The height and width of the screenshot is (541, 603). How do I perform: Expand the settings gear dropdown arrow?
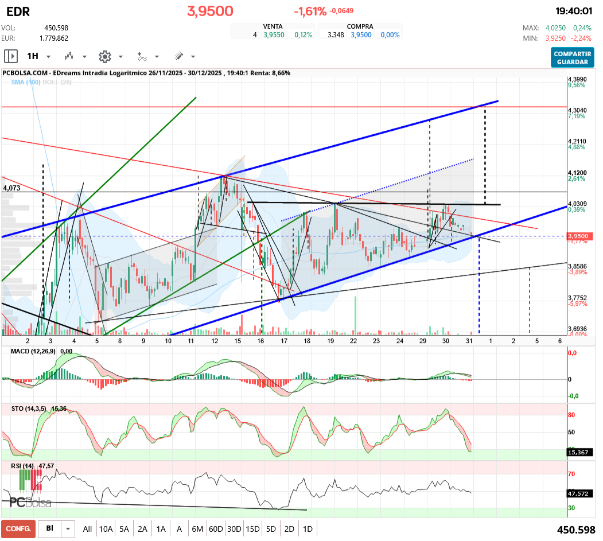120,57
